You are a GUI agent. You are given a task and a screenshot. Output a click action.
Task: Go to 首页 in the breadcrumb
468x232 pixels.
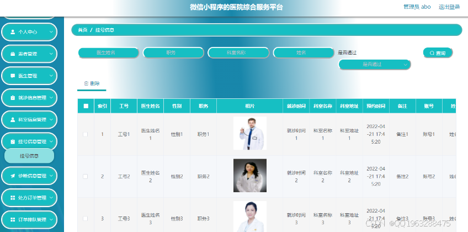click(83, 30)
